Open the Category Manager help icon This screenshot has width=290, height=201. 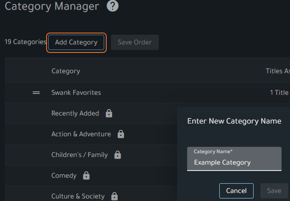113,6
